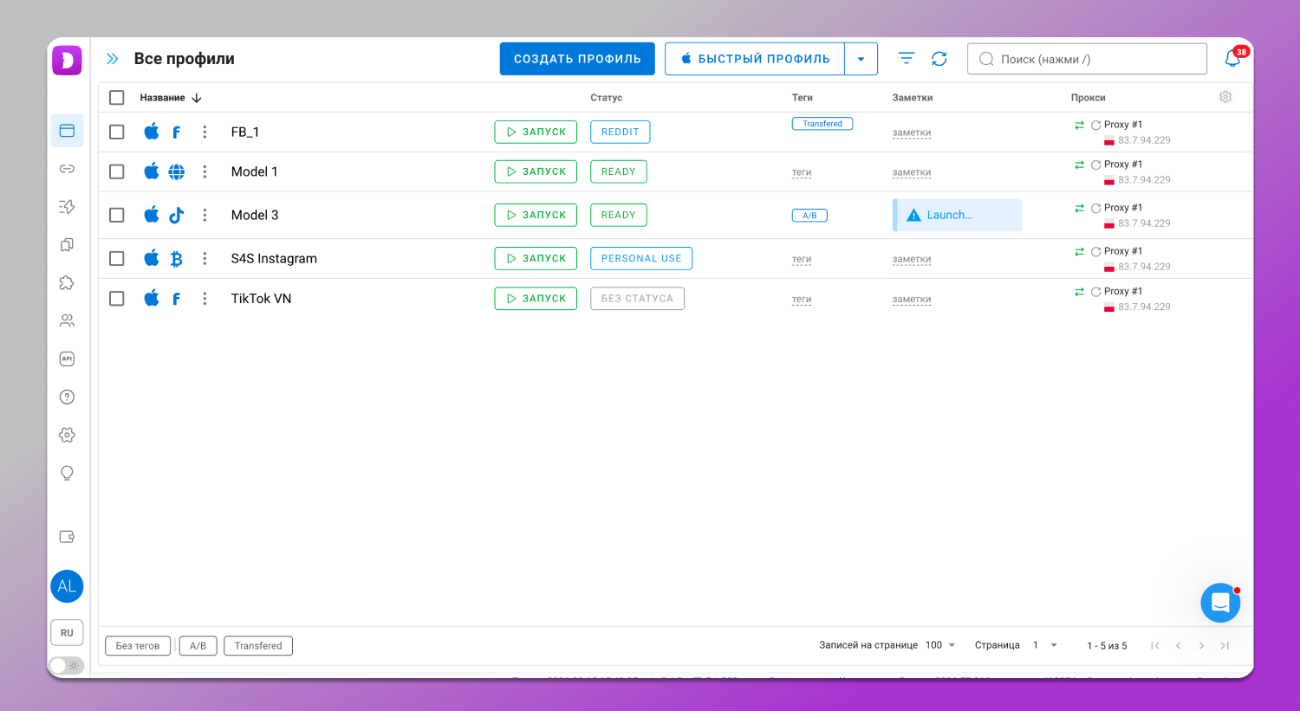This screenshot has height=711, width=1300.
Task: Open the filter icon in the toolbar
Action: point(907,59)
